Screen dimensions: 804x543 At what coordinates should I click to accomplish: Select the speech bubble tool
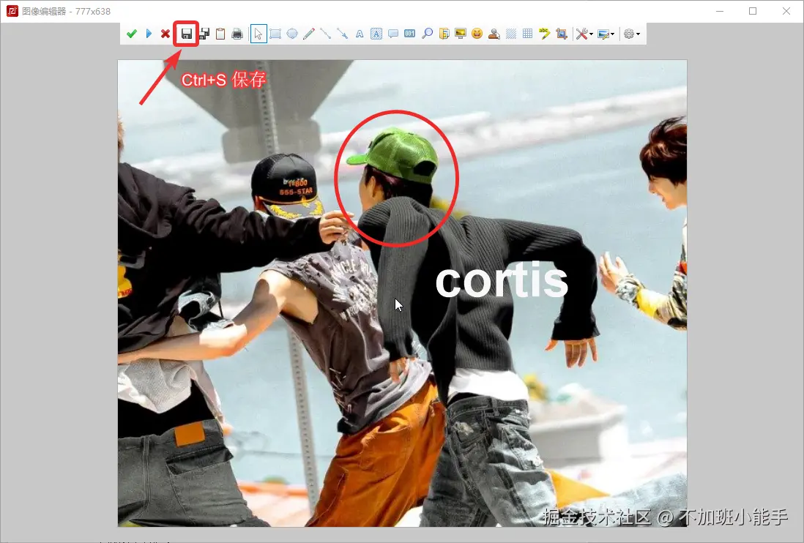coord(393,34)
